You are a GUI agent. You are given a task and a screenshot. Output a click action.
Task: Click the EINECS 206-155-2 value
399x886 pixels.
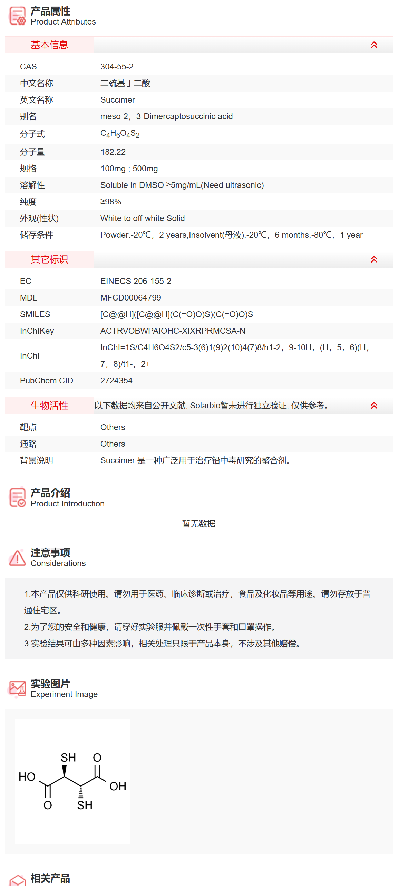[136, 281]
